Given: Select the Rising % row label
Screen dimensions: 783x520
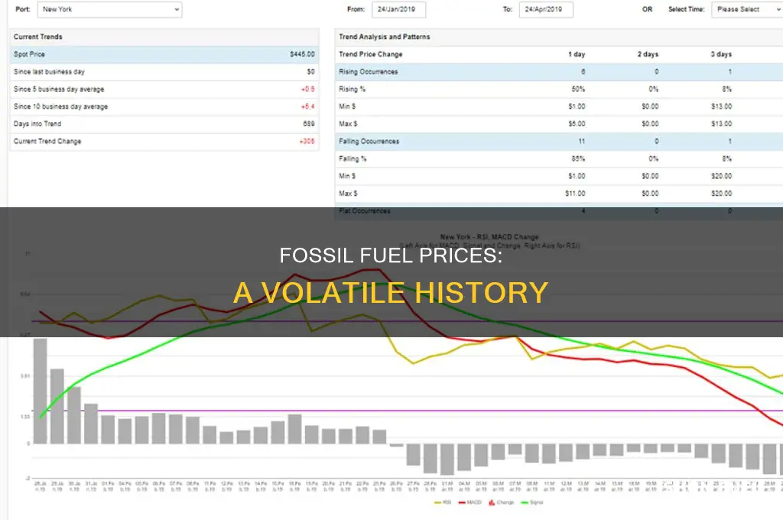Looking at the screenshot, I should pos(352,89).
